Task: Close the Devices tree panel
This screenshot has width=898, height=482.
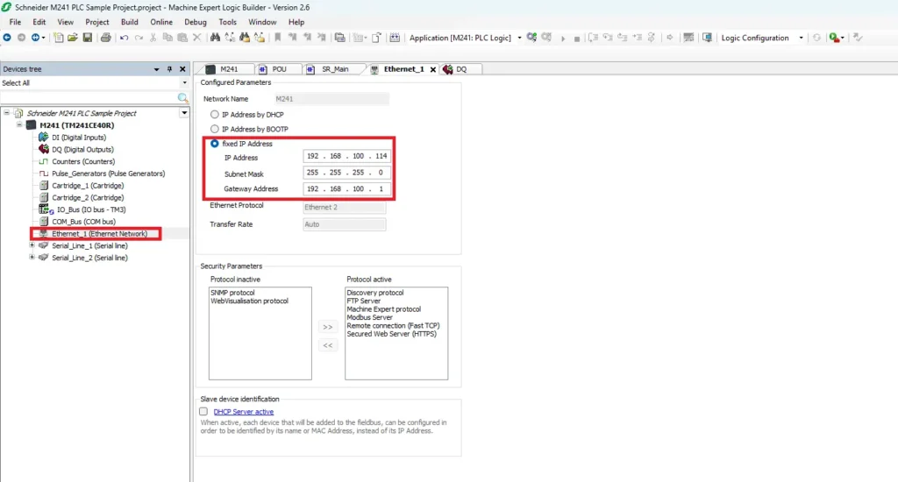Action: [x=182, y=69]
